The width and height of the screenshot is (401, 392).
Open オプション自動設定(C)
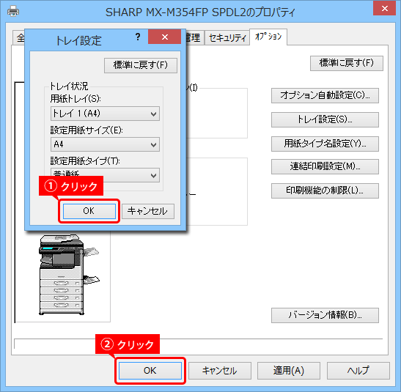click(325, 95)
